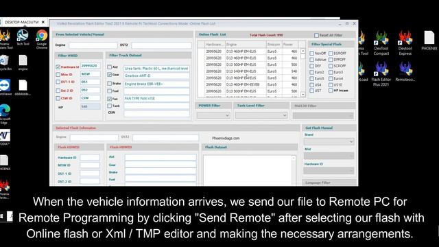Click the Engine field in Selected Flash Information
This screenshot has height=247, width=439.
point(94,137)
